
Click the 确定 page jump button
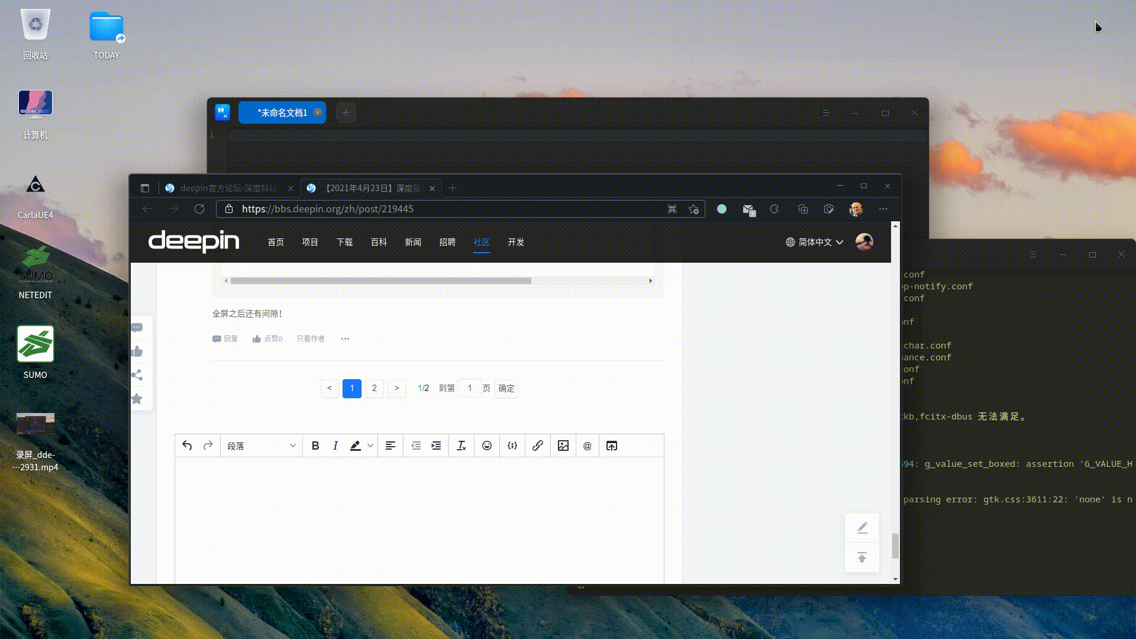point(506,388)
